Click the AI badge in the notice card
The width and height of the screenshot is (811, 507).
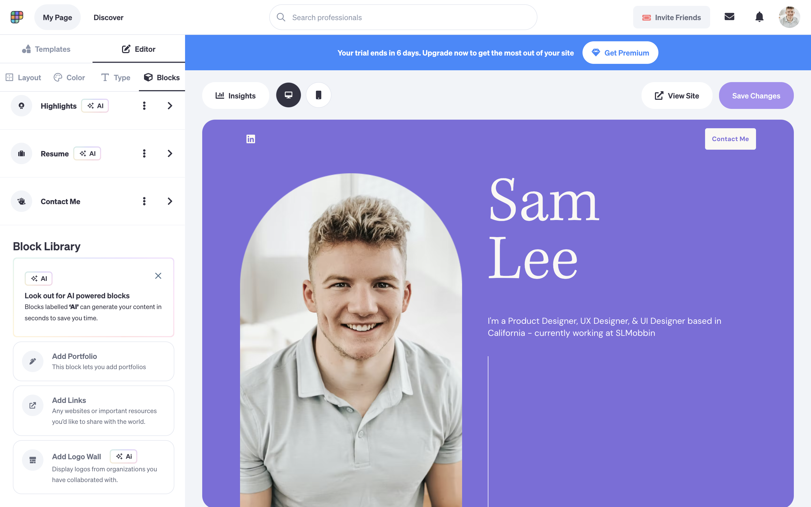39,278
